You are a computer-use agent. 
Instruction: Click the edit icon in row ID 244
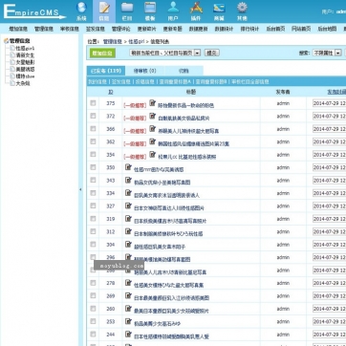pyautogui.click(x=128, y=335)
